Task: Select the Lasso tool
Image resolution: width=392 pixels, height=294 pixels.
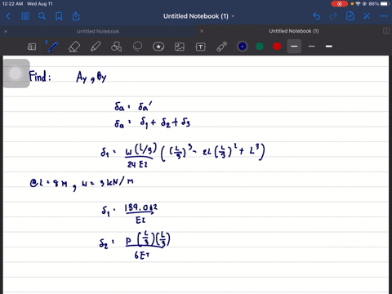Action: click(137, 47)
